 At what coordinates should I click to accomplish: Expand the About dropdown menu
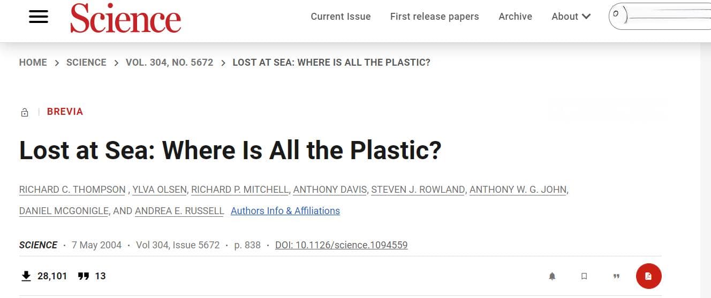[571, 17]
